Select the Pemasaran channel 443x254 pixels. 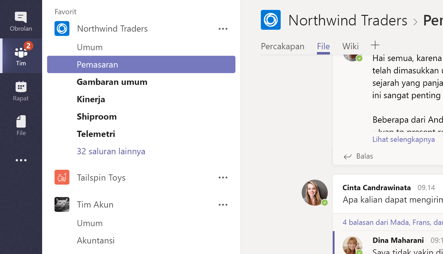click(x=141, y=64)
